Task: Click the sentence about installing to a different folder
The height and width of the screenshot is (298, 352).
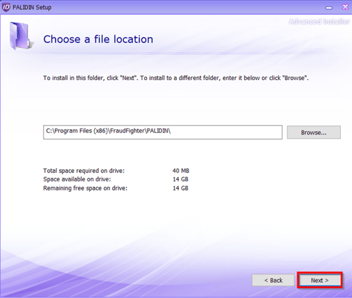Action: point(225,78)
